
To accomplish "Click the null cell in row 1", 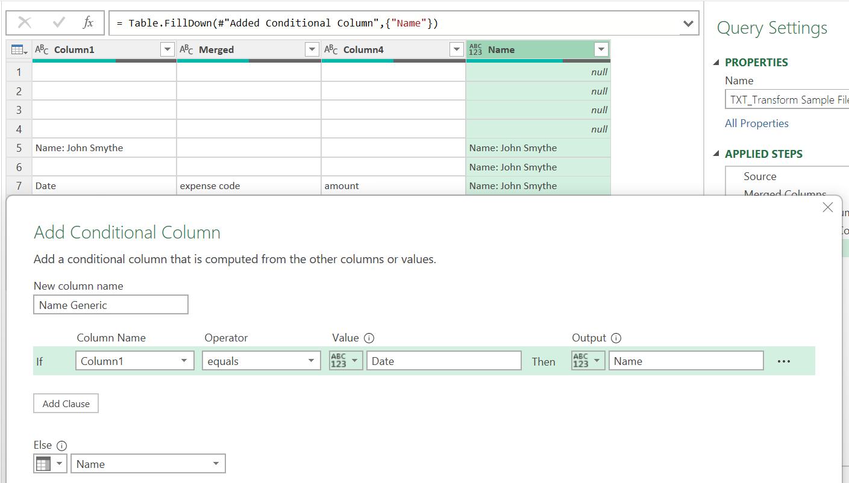I will (538, 72).
